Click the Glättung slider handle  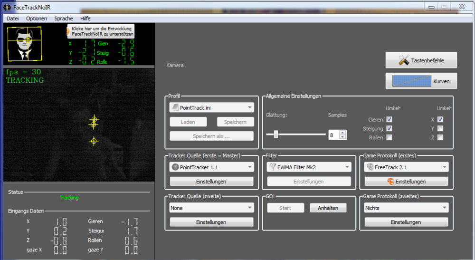[x=276, y=134]
